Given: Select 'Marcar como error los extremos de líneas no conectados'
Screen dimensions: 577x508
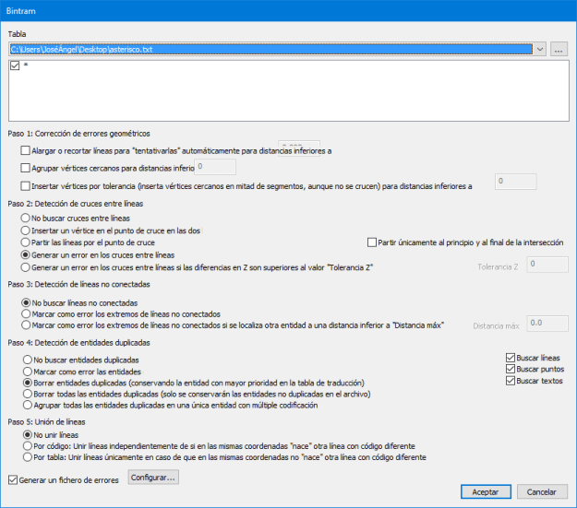Looking at the screenshot, I should [27, 313].
